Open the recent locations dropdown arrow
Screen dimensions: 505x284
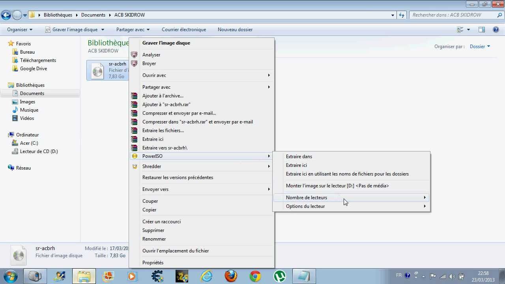[25, 15]
